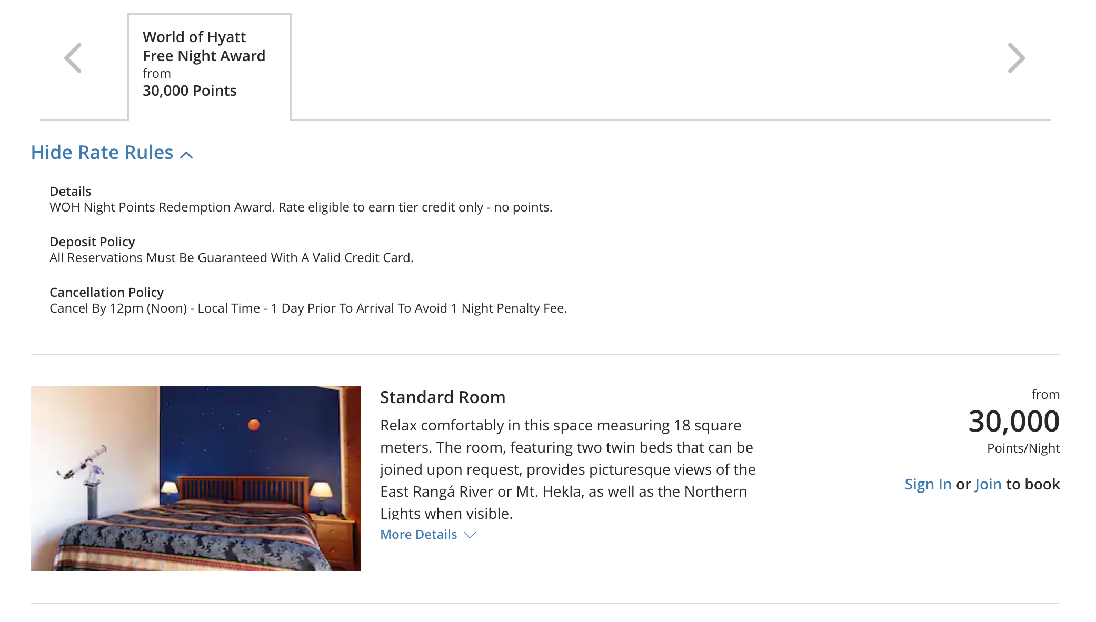Click the Join link to book
Image resolution: width=1096 pixels, height=622 pixels.
[988, 484]
